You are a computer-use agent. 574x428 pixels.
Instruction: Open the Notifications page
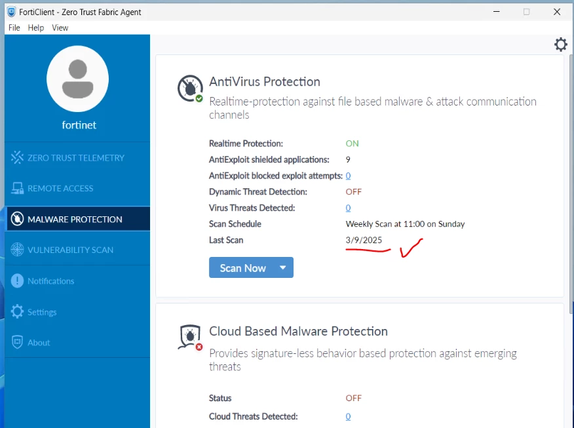tap(77, 281)
